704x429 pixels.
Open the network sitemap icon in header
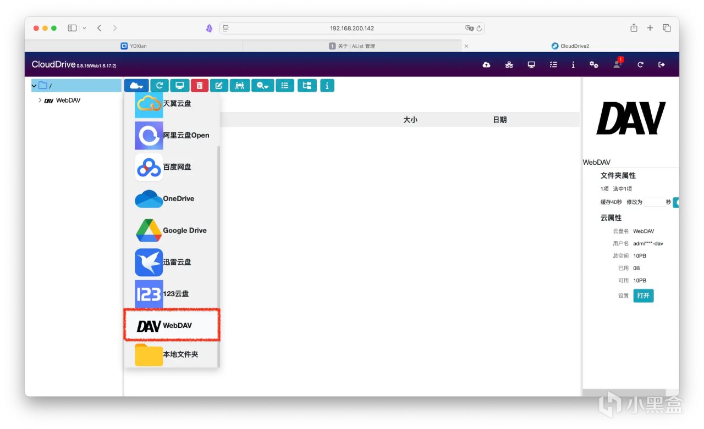(x=509, y=65)
